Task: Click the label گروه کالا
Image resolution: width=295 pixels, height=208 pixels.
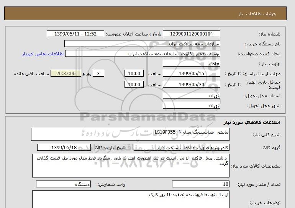Action: point(272,148)
